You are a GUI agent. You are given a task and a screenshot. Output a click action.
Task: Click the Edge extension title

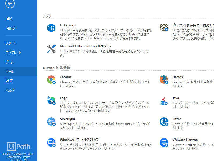(63, 98)
